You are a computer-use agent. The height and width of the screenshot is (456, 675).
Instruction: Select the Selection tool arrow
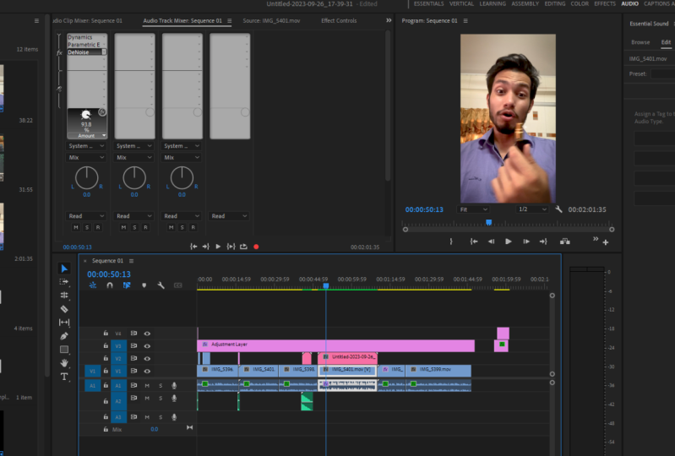pyautogui.click(x=64, y=269)
